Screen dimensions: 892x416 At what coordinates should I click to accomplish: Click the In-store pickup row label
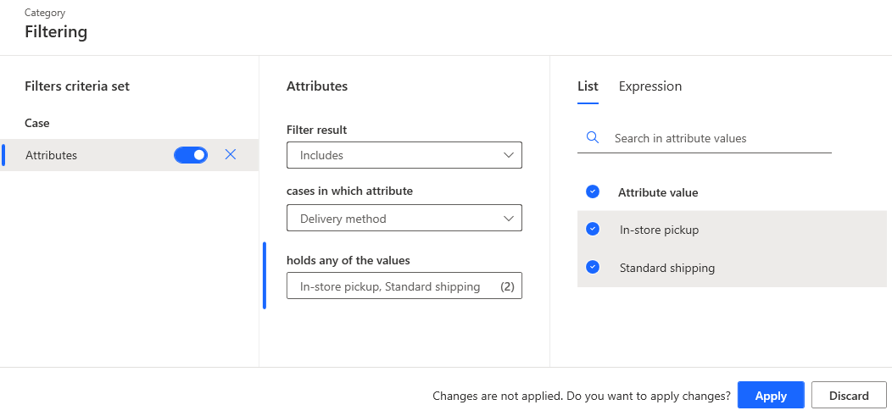[x=660, y=230]
